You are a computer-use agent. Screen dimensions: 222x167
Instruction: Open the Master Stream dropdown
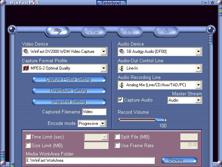point(198,100)
